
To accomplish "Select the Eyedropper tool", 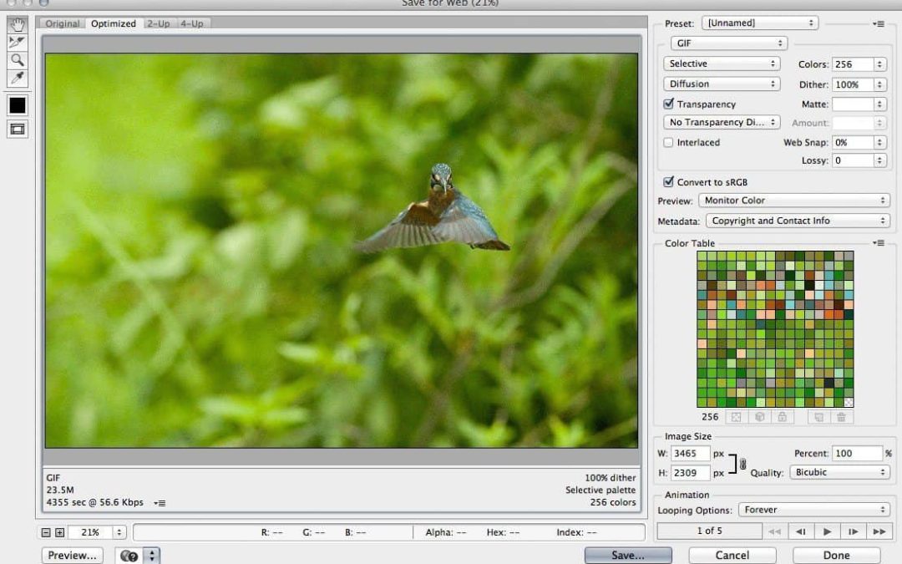I will click(18, 79).
